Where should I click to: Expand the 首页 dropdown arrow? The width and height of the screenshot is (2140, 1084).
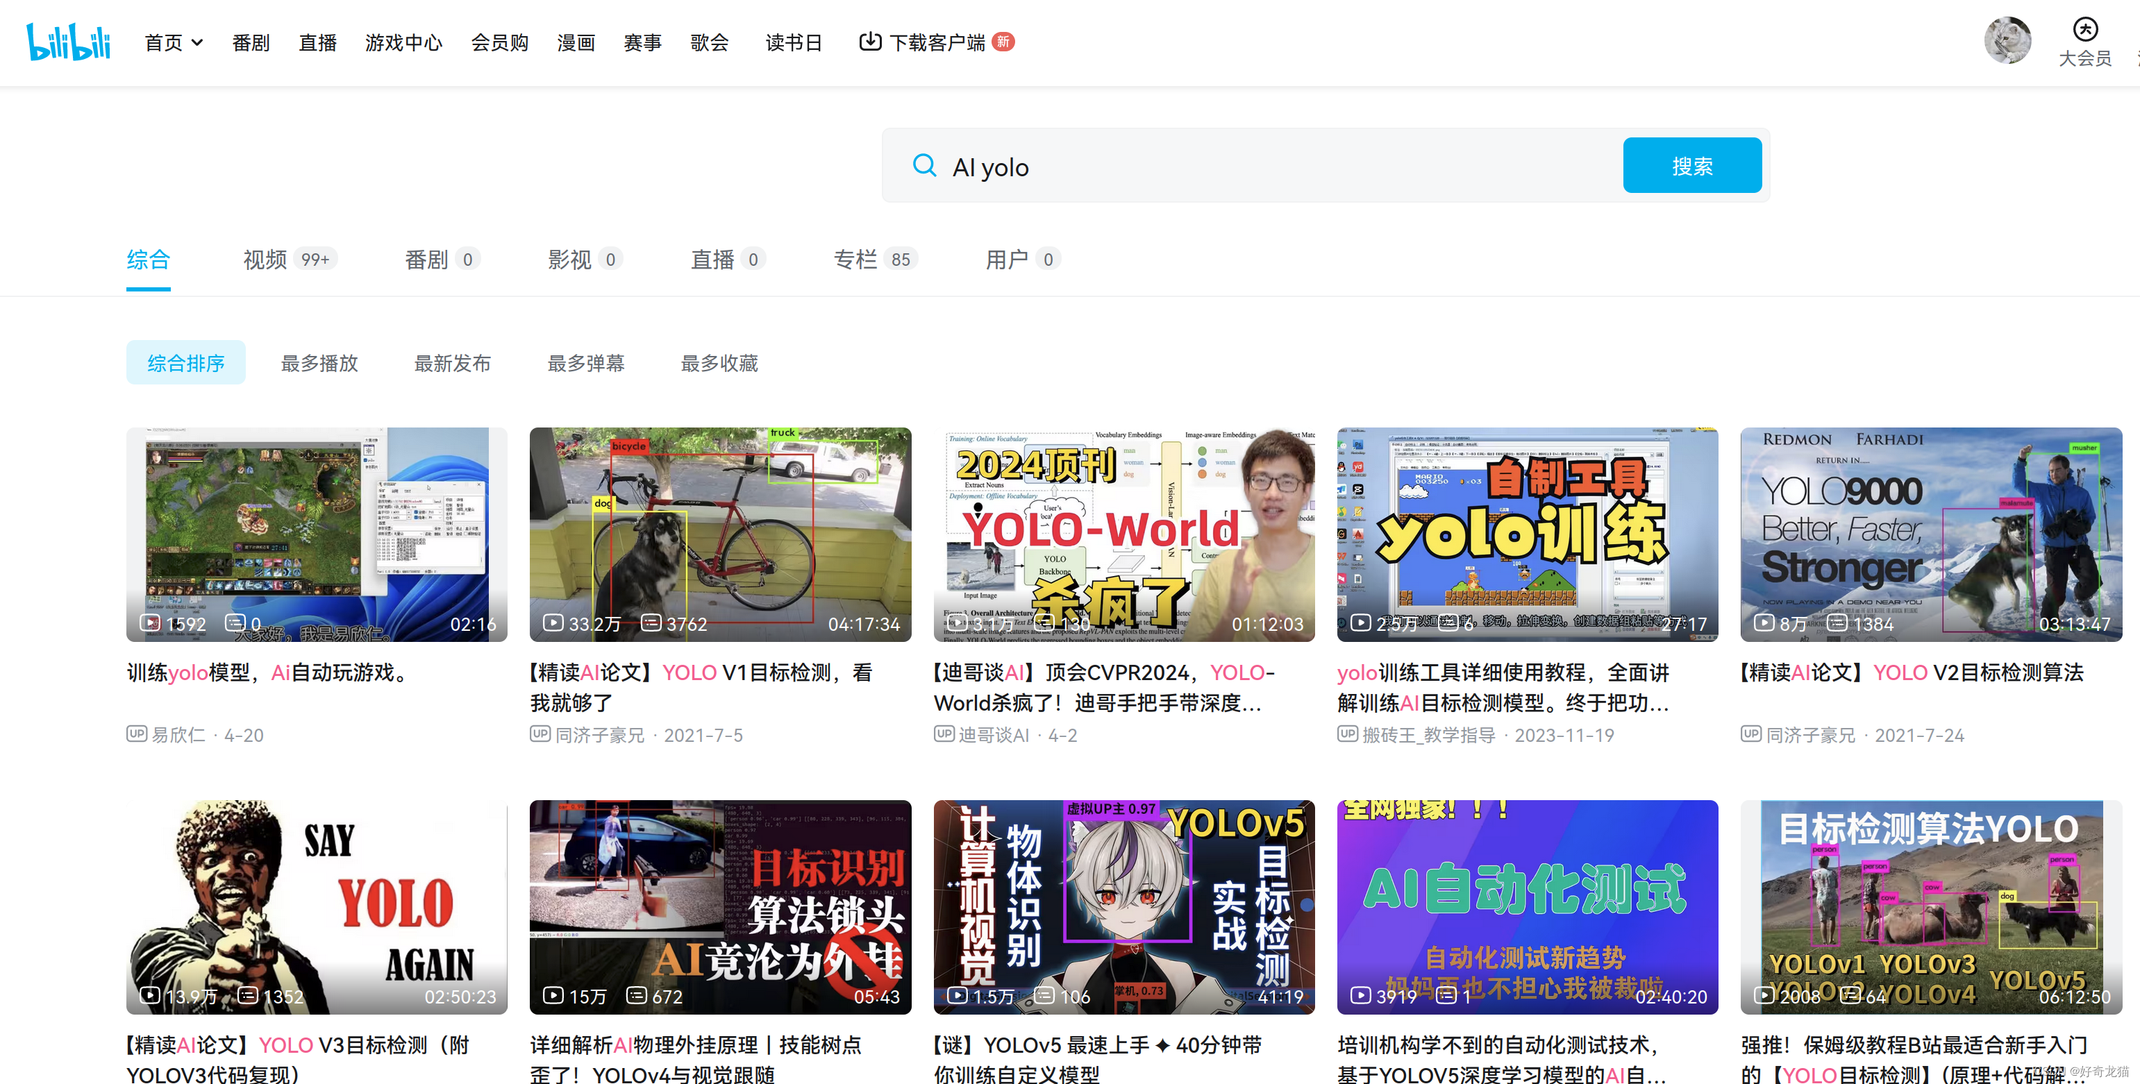point(197,42)
